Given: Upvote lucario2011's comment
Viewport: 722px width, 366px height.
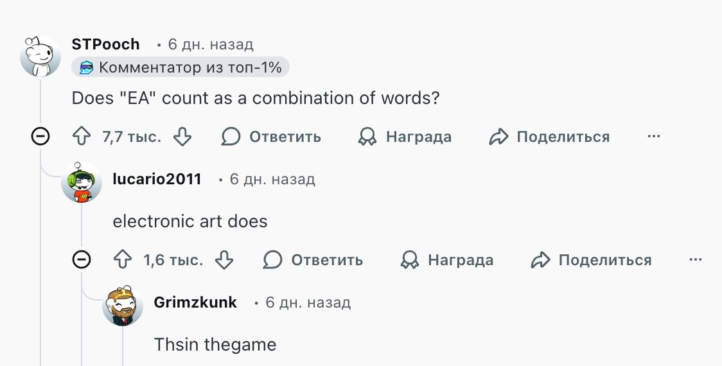Looking at the screenshot, I should click(122, 260).
